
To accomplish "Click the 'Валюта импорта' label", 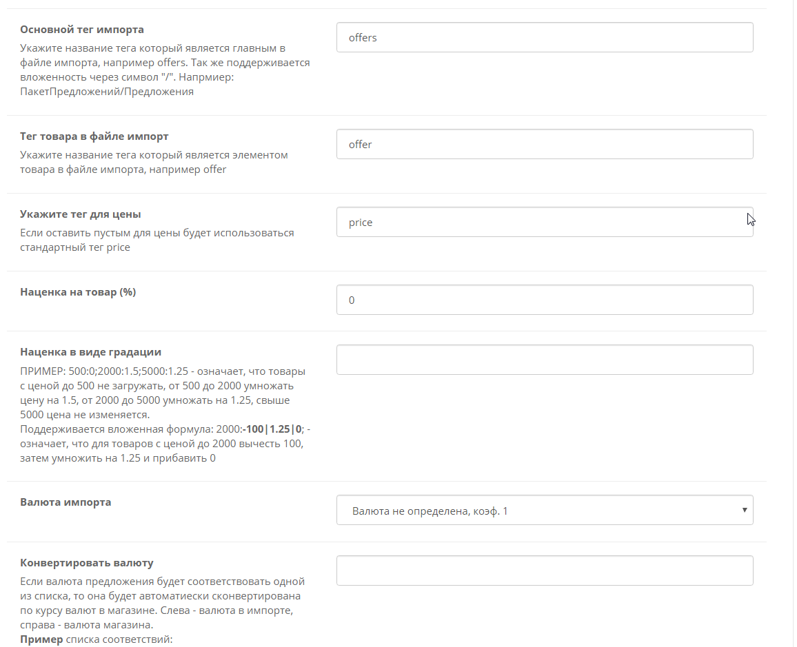I will click(65, 502).
